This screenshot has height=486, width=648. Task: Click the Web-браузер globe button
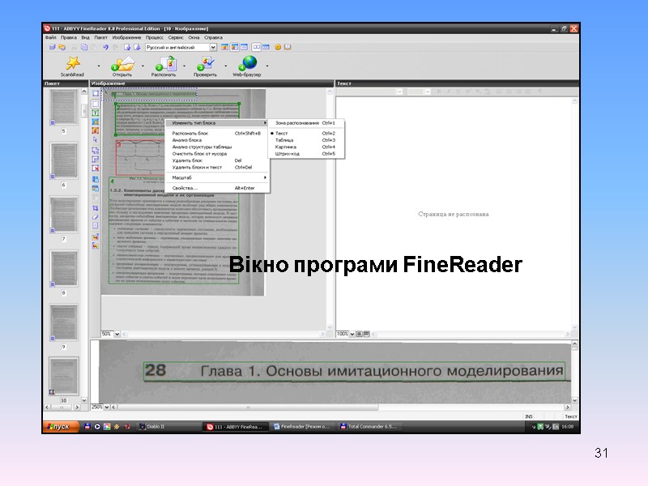(247, 66)
